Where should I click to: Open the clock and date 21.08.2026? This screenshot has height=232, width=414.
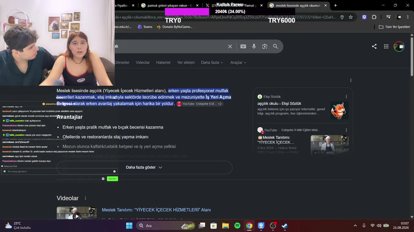(401, 226)
